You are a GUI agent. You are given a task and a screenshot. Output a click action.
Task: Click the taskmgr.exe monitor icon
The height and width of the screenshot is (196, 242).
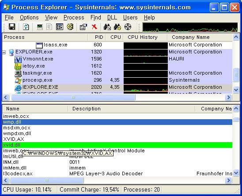[x=18, y=73]
